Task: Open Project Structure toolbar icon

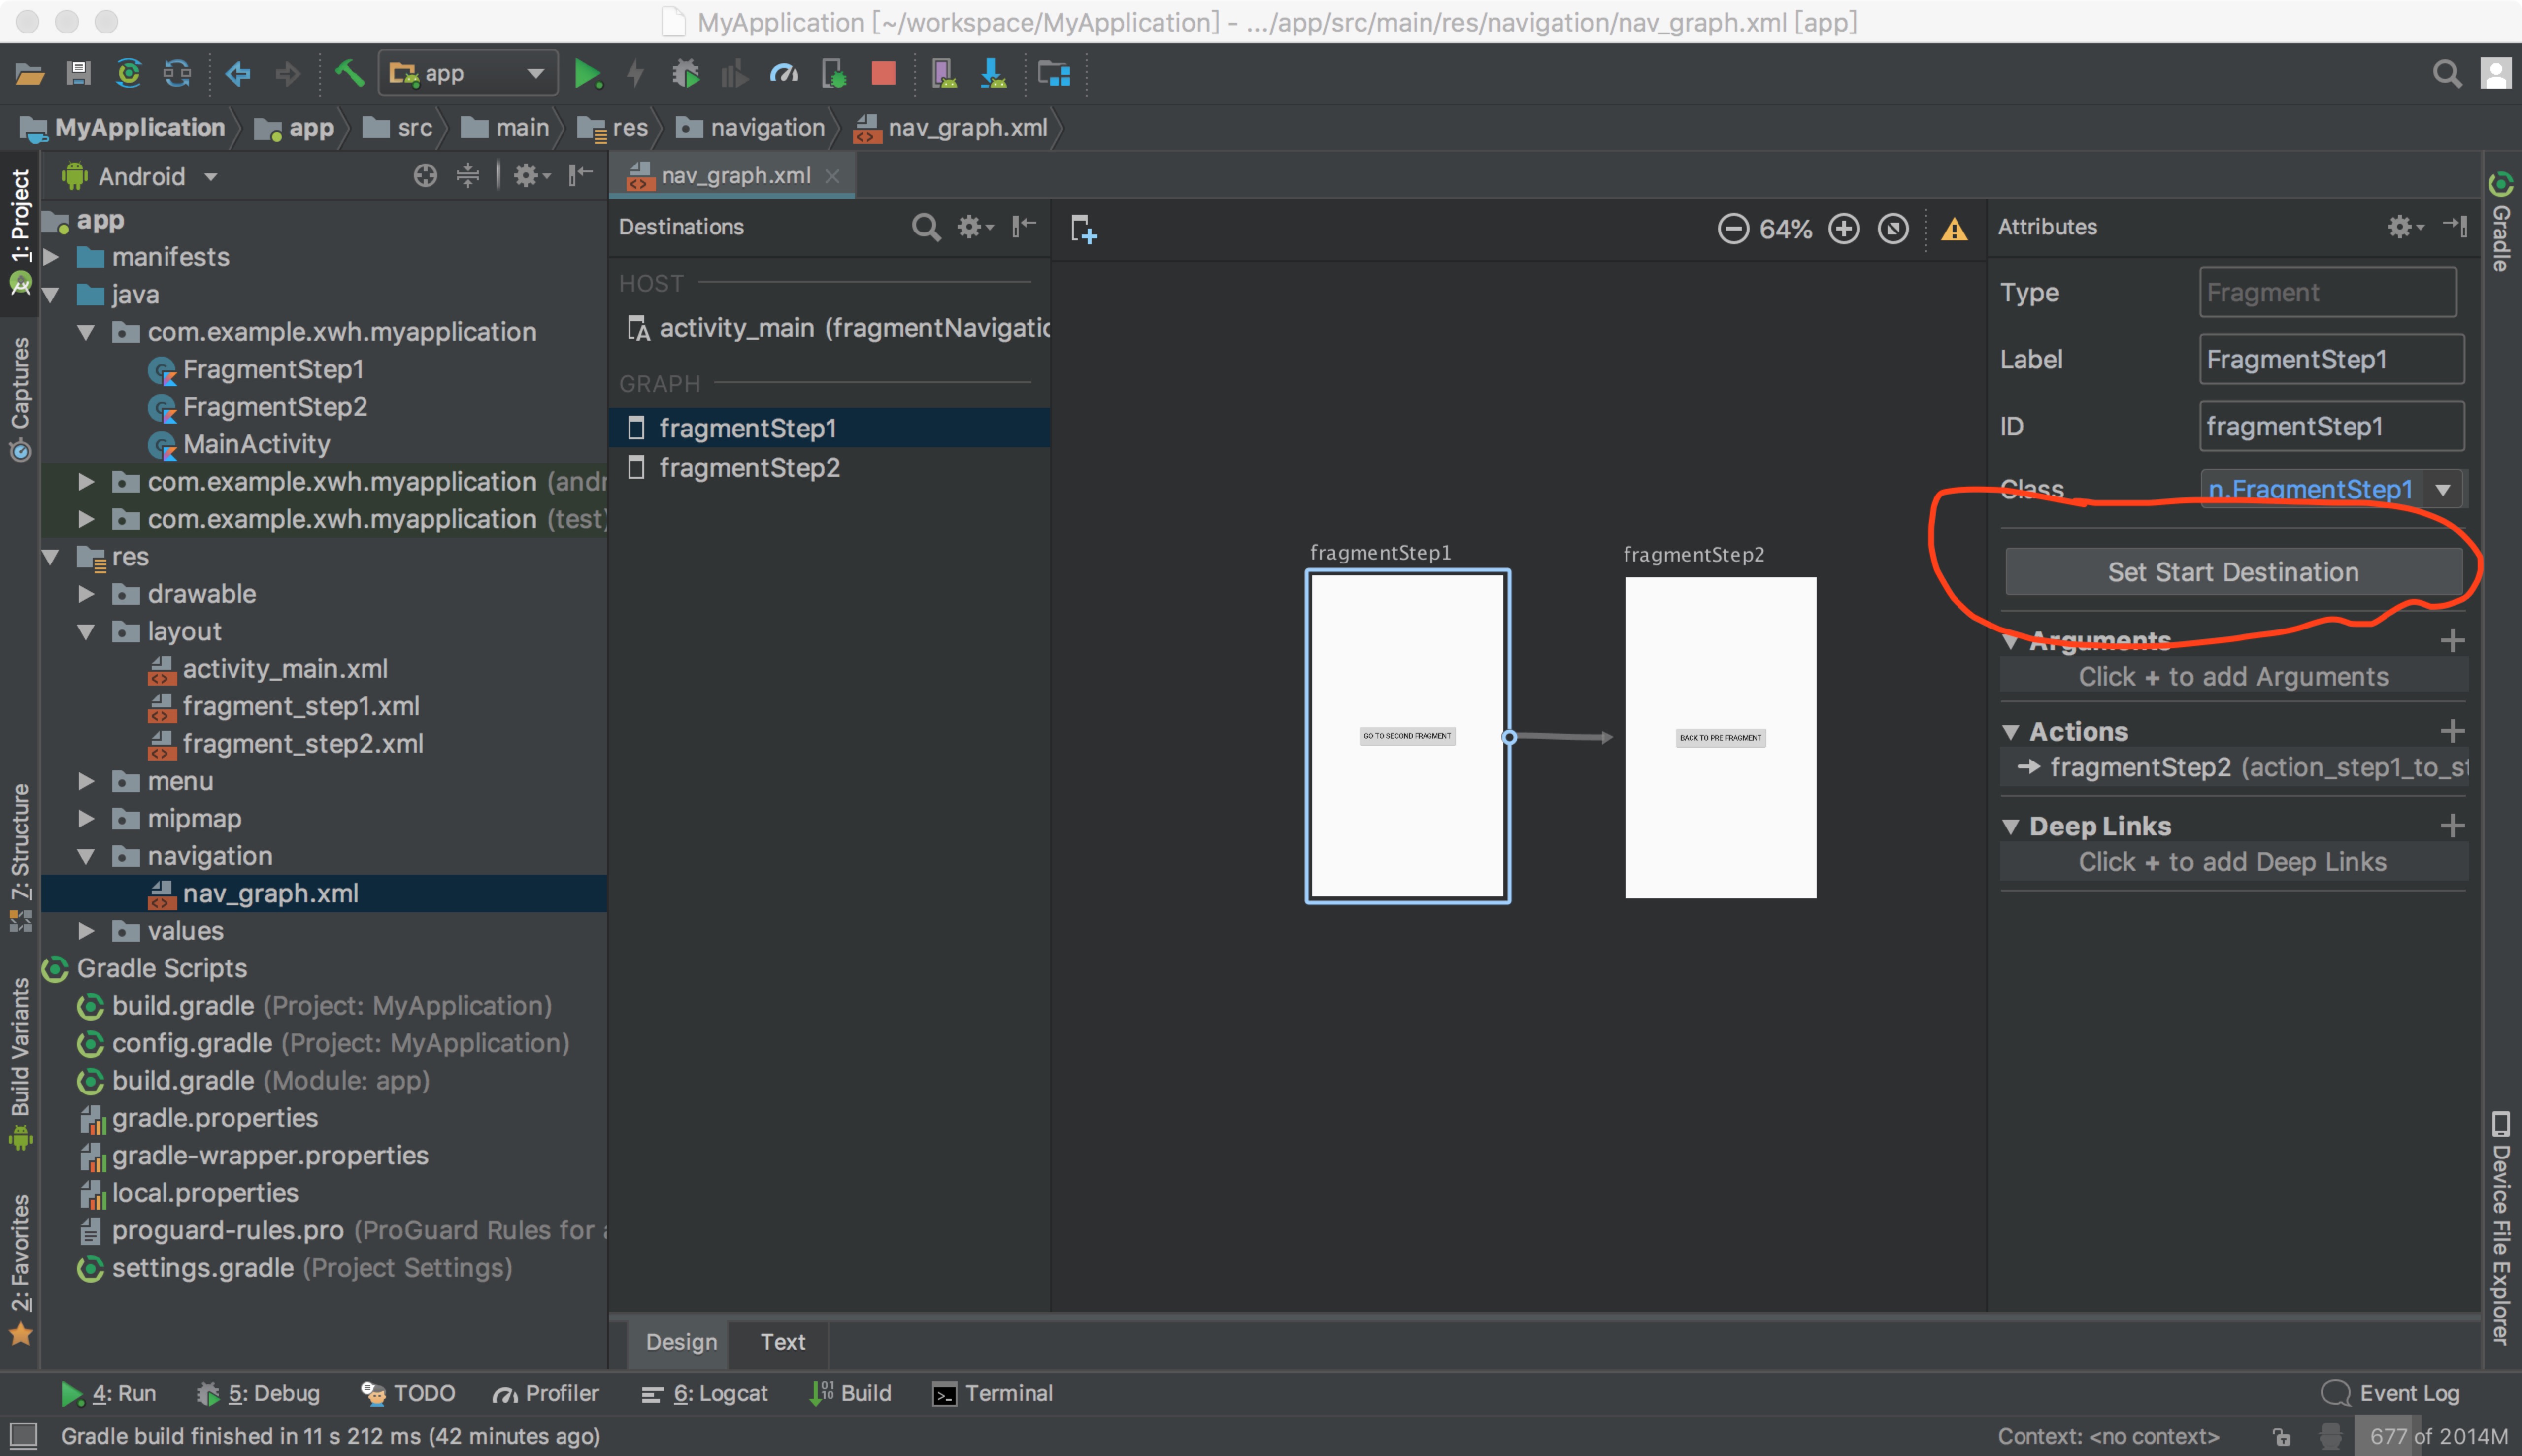Action: coord(1054,73)
